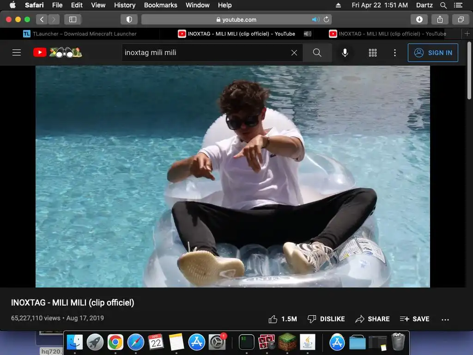The height and width of the screenshot is (355, 473).
Task: Open the Safari menu
Action: (34, 5)
